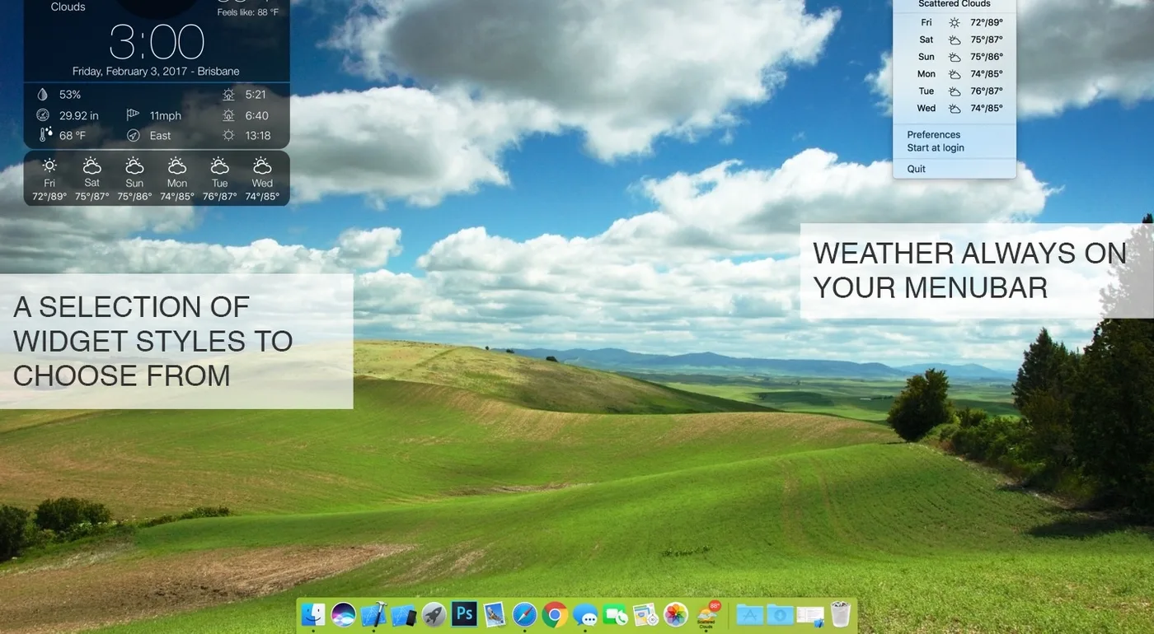Open the Mail stamp icon in dock
Viewport: 1154px width, 634px height.
click(x=495, y=614)
